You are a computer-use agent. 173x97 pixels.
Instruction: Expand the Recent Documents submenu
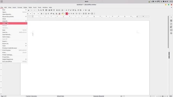pos(14,17)
